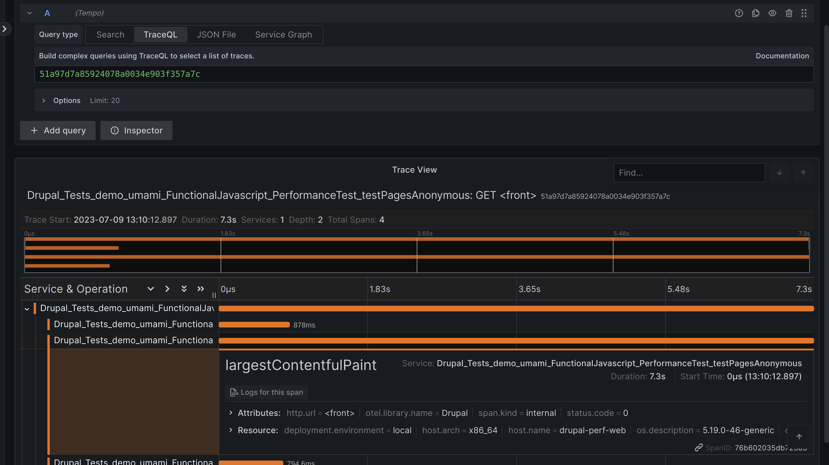
Task: Click the query letter A label
Action: point(47,13)
